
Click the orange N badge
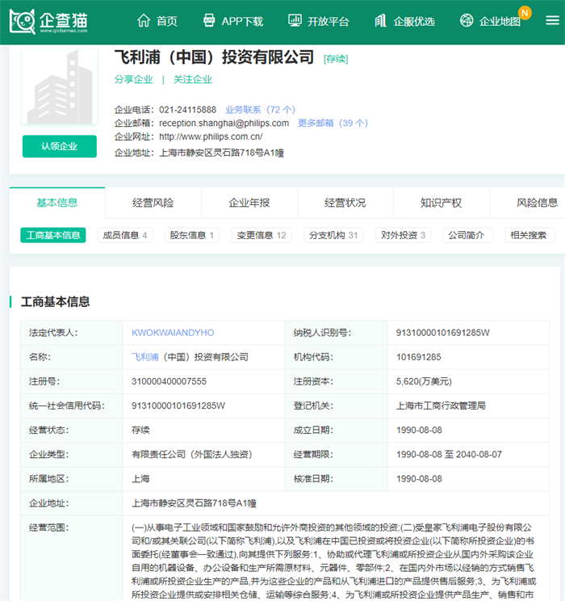525,13
